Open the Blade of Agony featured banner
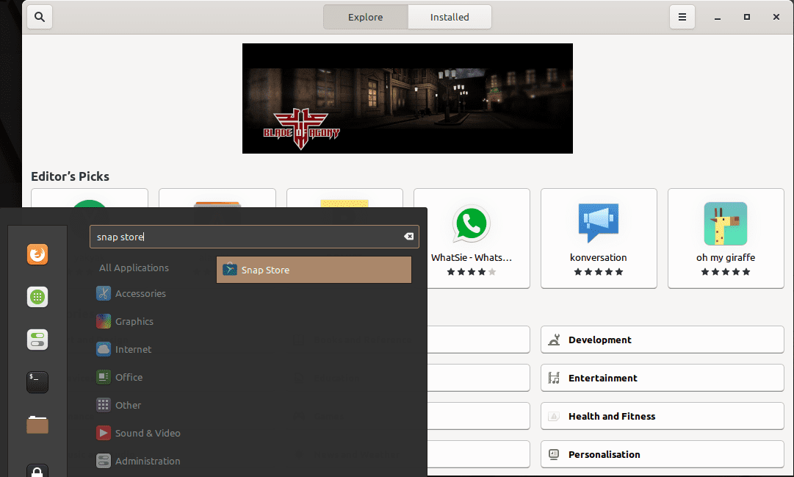Viewport: 794px width, 477px height. tap(408, 98)
